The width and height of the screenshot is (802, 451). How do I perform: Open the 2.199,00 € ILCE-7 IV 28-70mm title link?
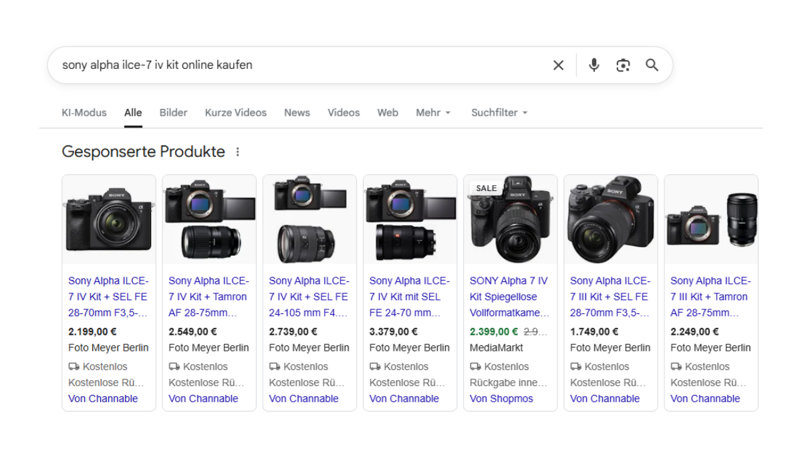pyautogui.click(x=108, y=297)
